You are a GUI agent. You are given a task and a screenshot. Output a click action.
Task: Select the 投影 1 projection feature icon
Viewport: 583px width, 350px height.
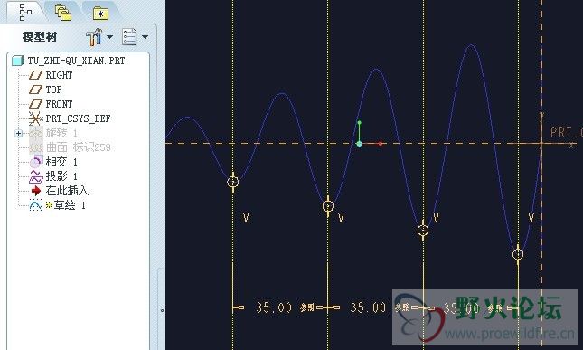point(36,176)
